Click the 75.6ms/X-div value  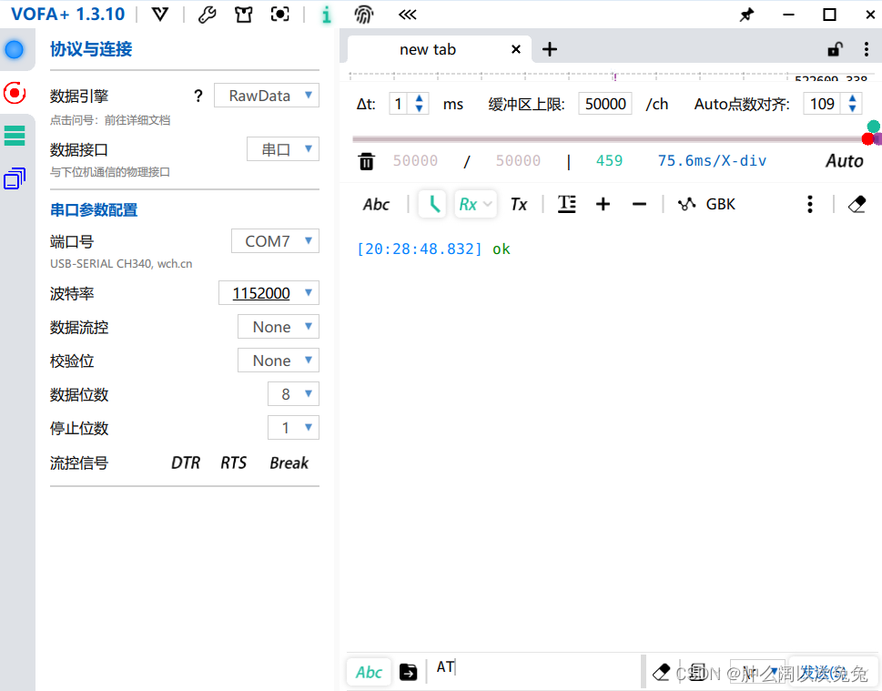[x=712, y=161]
